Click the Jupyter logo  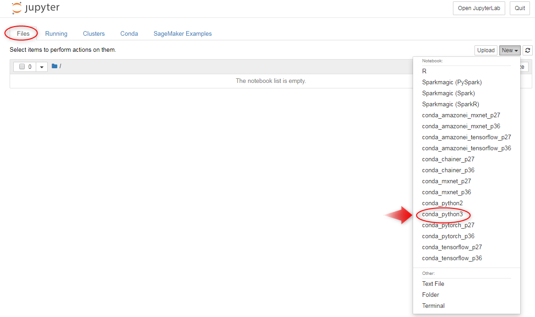pos(35,8)
